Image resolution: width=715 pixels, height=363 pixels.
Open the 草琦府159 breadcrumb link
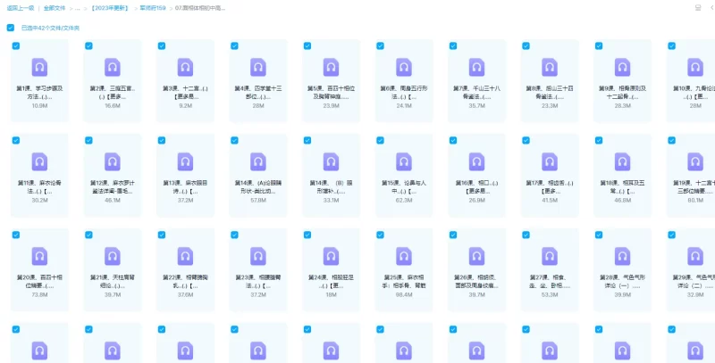tap(154, 7)
